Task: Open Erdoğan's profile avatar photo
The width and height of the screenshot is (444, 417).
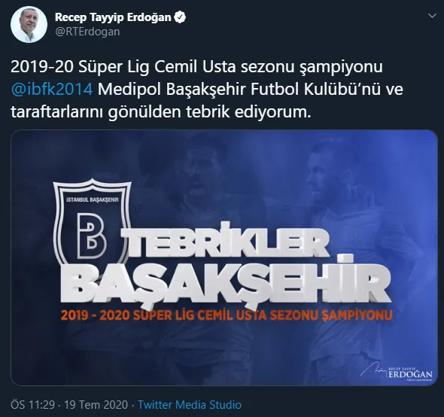Action: 29,25
